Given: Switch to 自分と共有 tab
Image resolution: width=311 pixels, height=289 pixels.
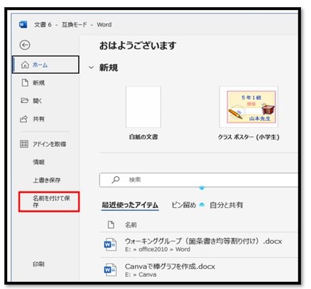Looking at the screenshot, I should coord(226,205).
